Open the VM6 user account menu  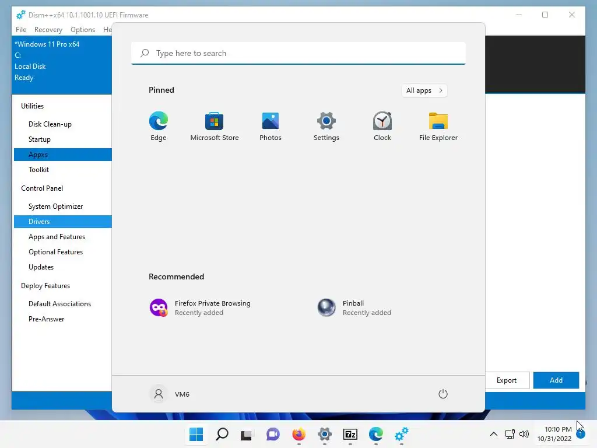(170, 394)
